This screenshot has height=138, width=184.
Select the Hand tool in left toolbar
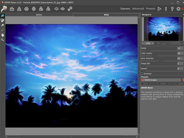tap(3, 35)
